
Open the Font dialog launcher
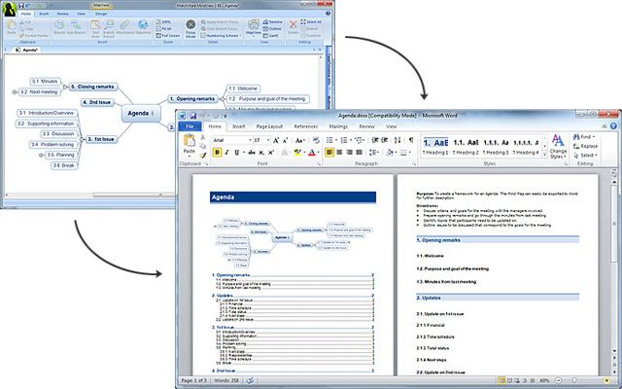point(319,163)
